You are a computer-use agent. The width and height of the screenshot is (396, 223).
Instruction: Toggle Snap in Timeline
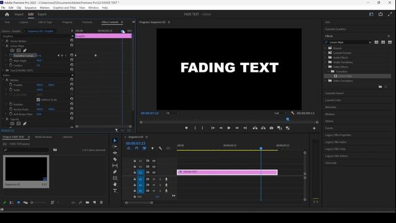[137, 148]
